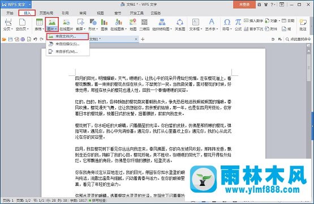Open the 符号 symbol dropdown
The height and width of the screenshot is (204, 314).
(227, 25)
